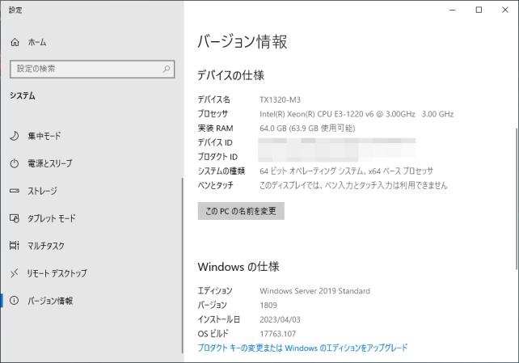The width and height of the screenshot is (519, 363).
Task: Click the Windows の仕様 heading
Action: click(x=238, y=267)
